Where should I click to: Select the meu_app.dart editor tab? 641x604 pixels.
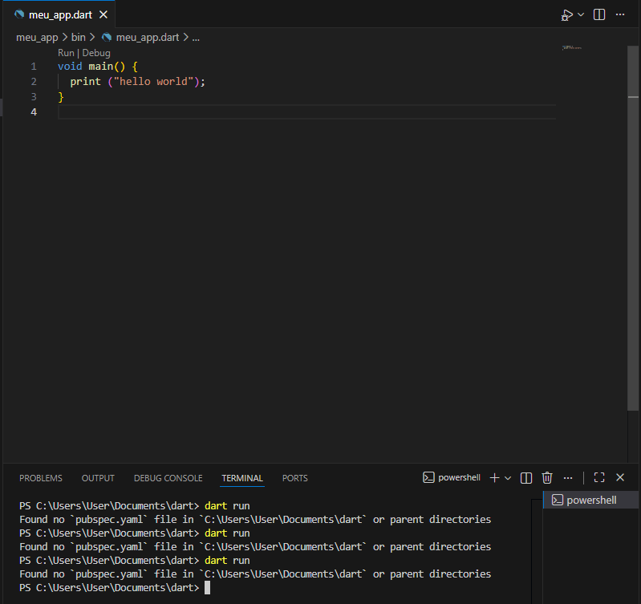point(60,15)
